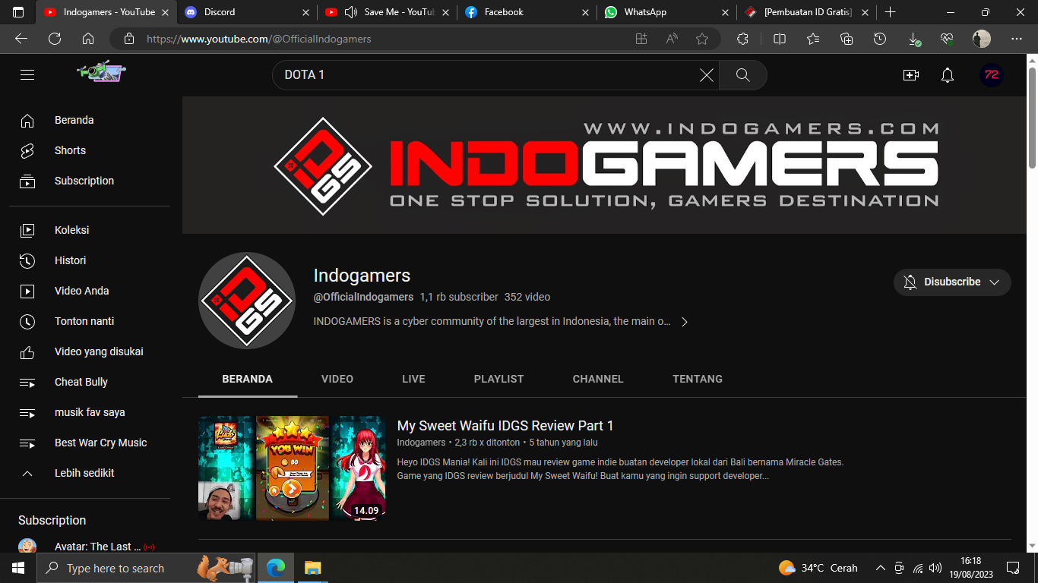Select the BERANDA channel tab
This screenshot has height=583, width=1038.
tap(247, 379)
